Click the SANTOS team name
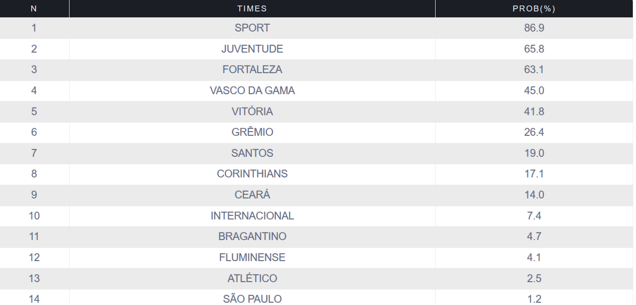This screenshot has width=636, height=305. click(252, 153)
